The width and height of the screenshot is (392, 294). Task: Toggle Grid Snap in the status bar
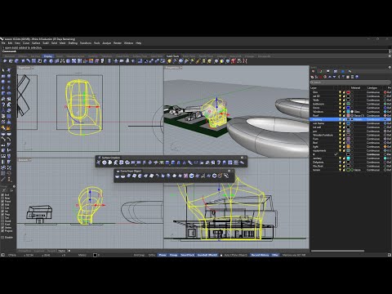(139, 255)
